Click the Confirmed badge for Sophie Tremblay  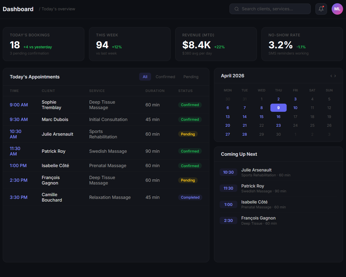coord(190,105)
